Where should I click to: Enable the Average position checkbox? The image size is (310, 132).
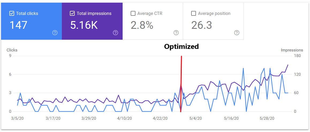tap(193, 13)
